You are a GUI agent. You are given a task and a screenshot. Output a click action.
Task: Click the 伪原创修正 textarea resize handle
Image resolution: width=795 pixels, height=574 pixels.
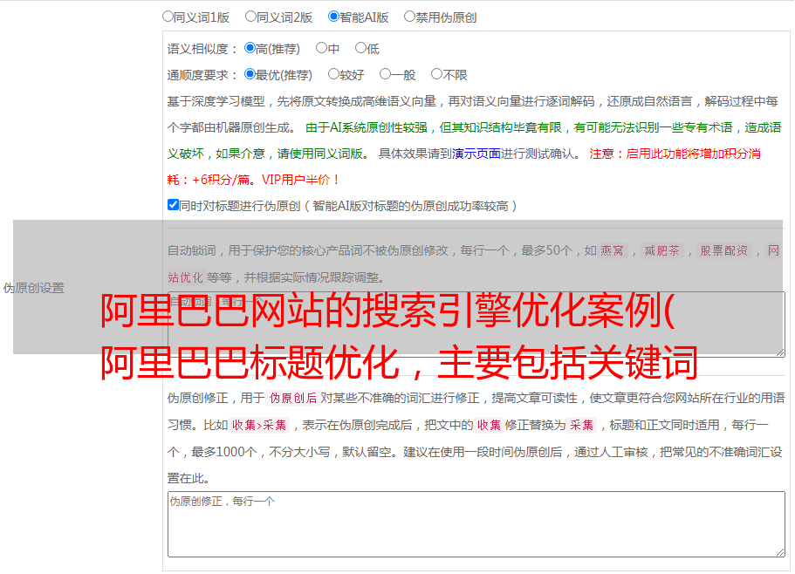780,551
